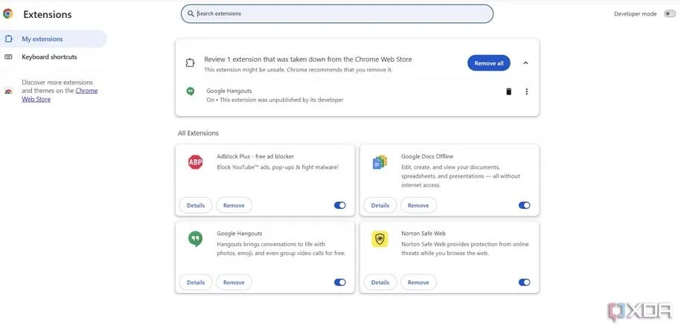Image resolution: width=681 pixels, height=331 pixels.
Task: Select My extensions in the sidebar
Action: point(42,39)
